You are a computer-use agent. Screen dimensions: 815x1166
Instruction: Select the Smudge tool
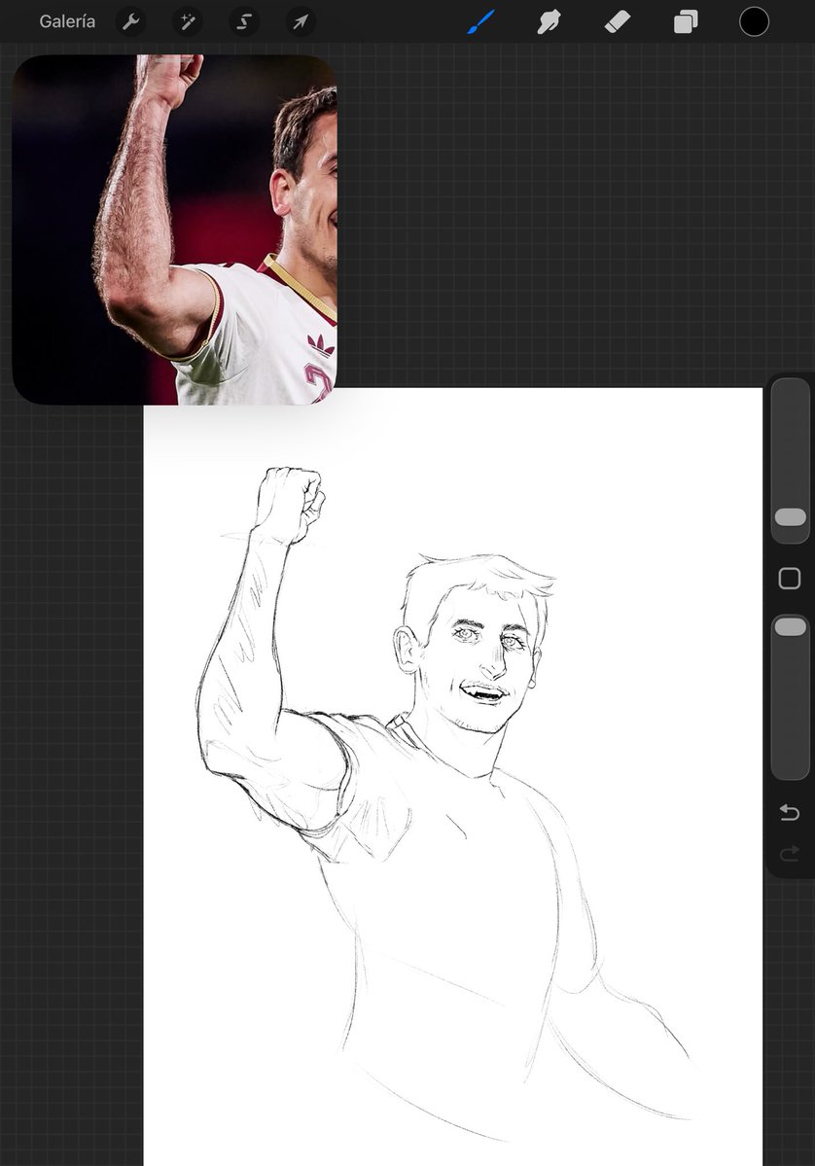[549, 22]
